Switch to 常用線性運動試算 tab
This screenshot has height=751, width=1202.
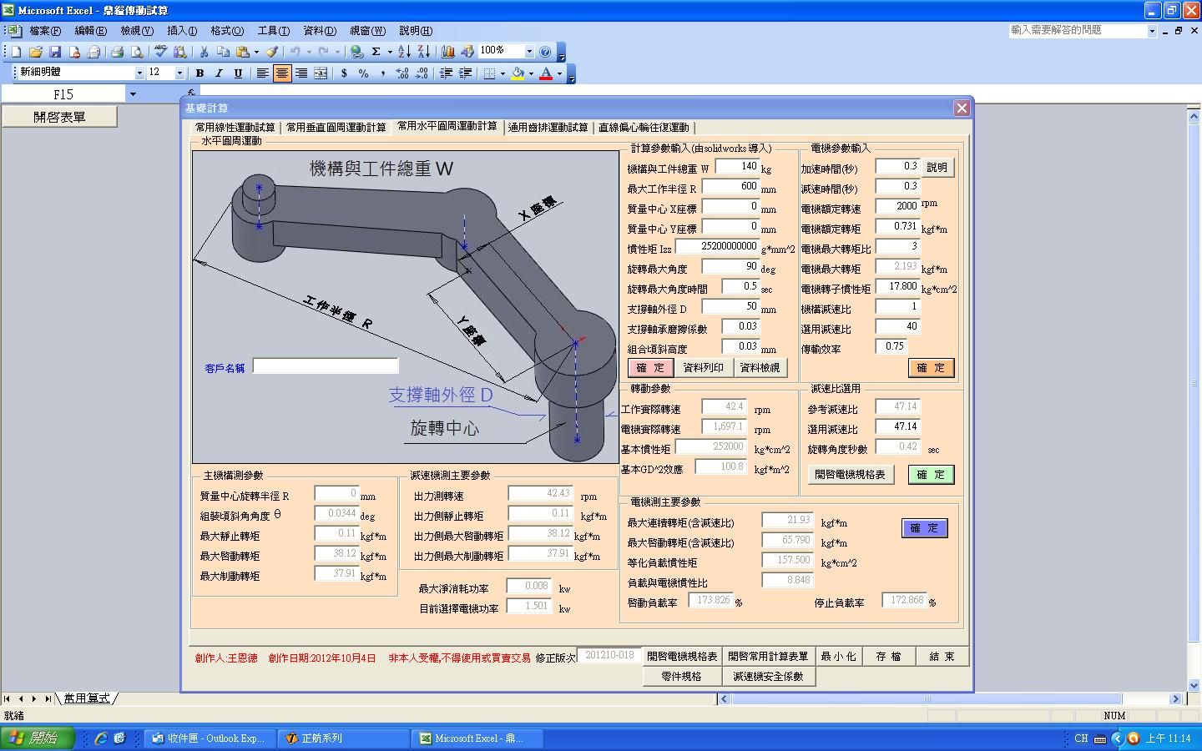(235, 128)
